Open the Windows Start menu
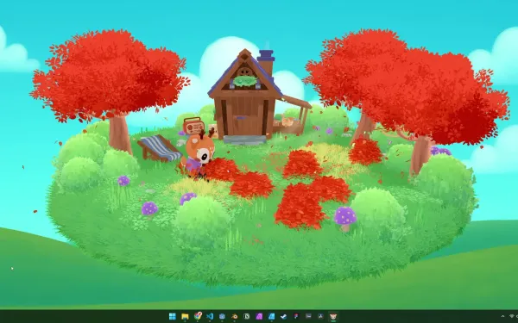This screenshot has width=518, height=323. click(x=173, y=316)
